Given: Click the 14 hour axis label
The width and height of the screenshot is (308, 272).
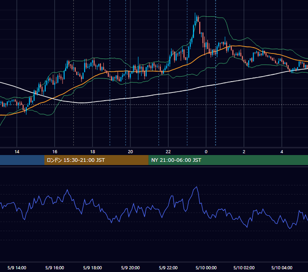Looking at the screenshot, I should 17,152.
